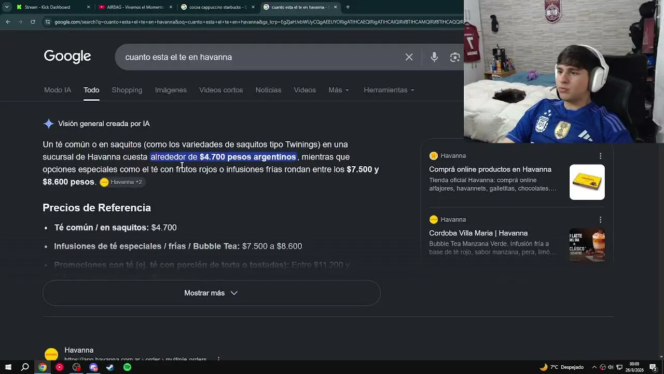Open a new browser tab

[348, 7]
